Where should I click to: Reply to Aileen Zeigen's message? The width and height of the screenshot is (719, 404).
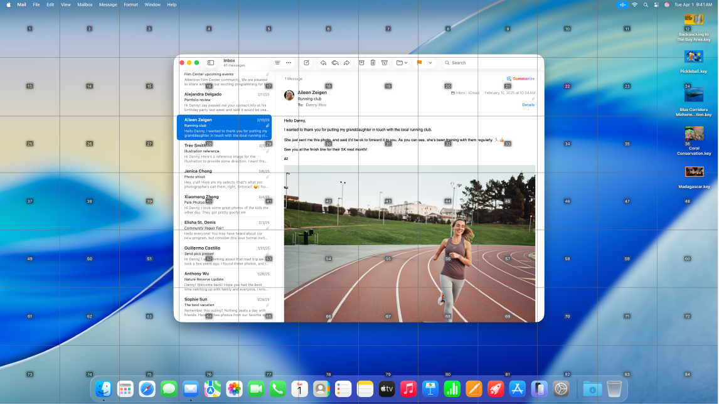coord(324,63)
